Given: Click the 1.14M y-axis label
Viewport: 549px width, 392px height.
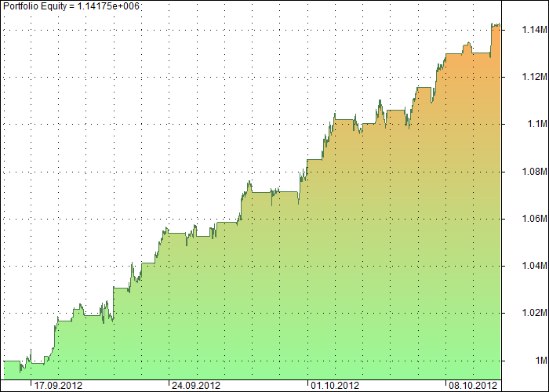Looking at the screenshot, I should [x=525, y=30].
